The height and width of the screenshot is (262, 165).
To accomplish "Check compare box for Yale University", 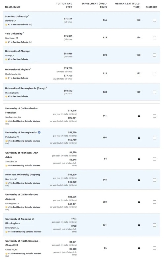I will click(x=154, y=38).
